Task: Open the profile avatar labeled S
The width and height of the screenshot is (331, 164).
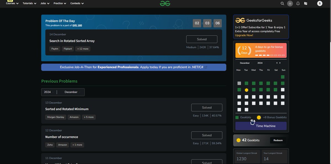Action: 320,3
